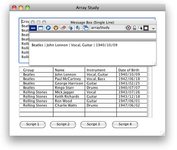Select the Ringo Starr table cell
This screenshot has height=150, width=177.
[x=69, y=88]
